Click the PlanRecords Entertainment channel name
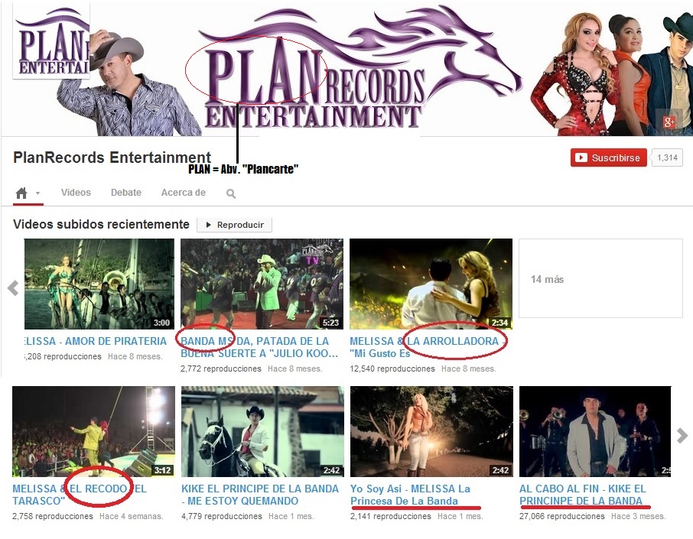The image size is (693, 539). pyautogui.click(x=112, y=157)
